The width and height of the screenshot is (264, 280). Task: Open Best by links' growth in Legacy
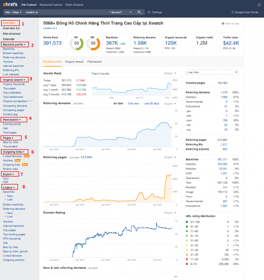pyautogui.click(x=15, y=251)
